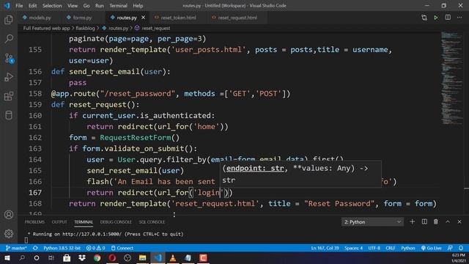This screenshot has height=264, width=469.
Task: Switch to the reset_request.html tab
Action: tap(234, 18)
